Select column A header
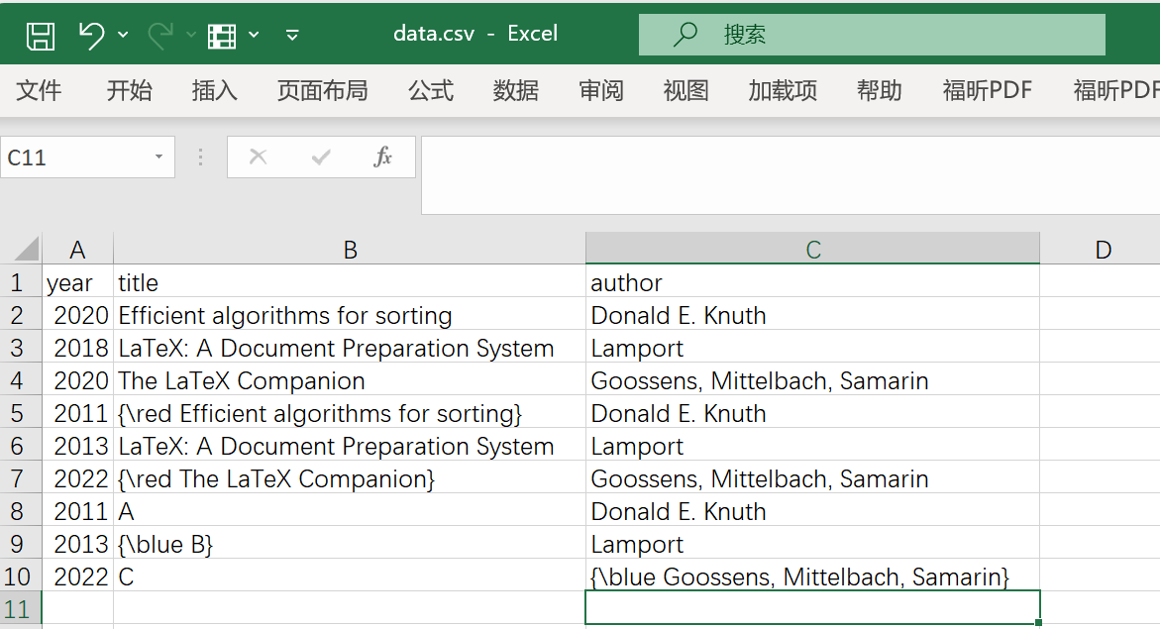The image size is (1160, 629). click(x=77, y=250)
